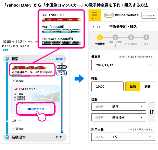
Task: Go back with the 戻る arrow
Action: coord(96,27)
